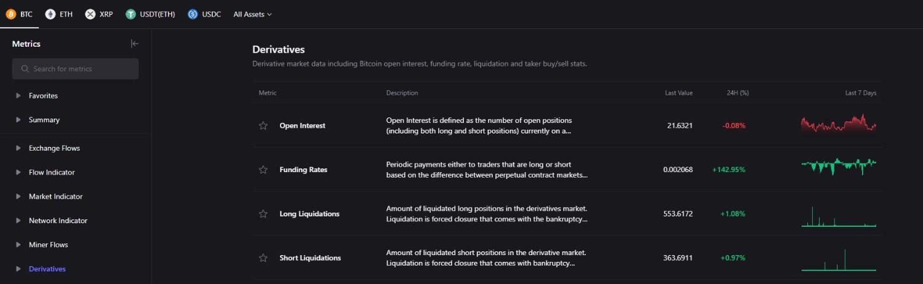Open the Open Interest metric

point(302,125)
